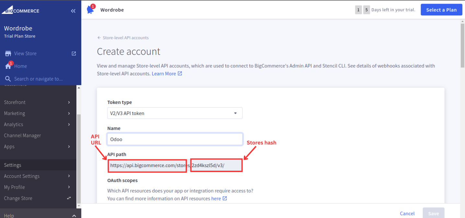Click the Change Store swap icon

pyautogui.click(x=69, y=198)
